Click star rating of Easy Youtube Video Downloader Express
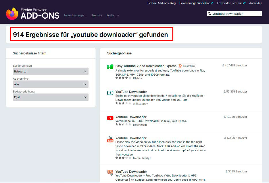This screenshot has width=269, height=183. [x=123, y=78]
